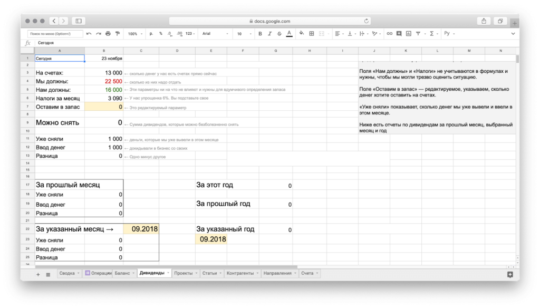The width and height of the screenshot is (540, 308).
Task: Click the Undo arrow in the toolbar
Action: 89,33
